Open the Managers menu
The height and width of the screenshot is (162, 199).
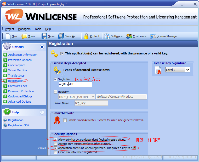pos(24,29)
